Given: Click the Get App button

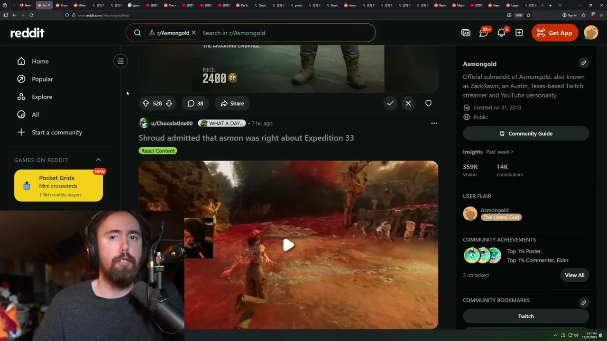Looking at the screenshot, I should click(555, 33).
